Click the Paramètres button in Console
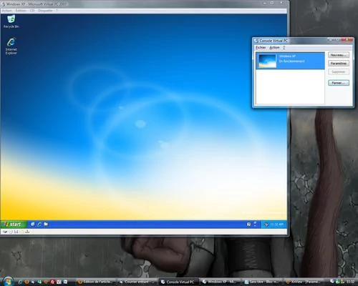Image resolution: width=358 pixels, height=286 pixels. coord(339,64)
